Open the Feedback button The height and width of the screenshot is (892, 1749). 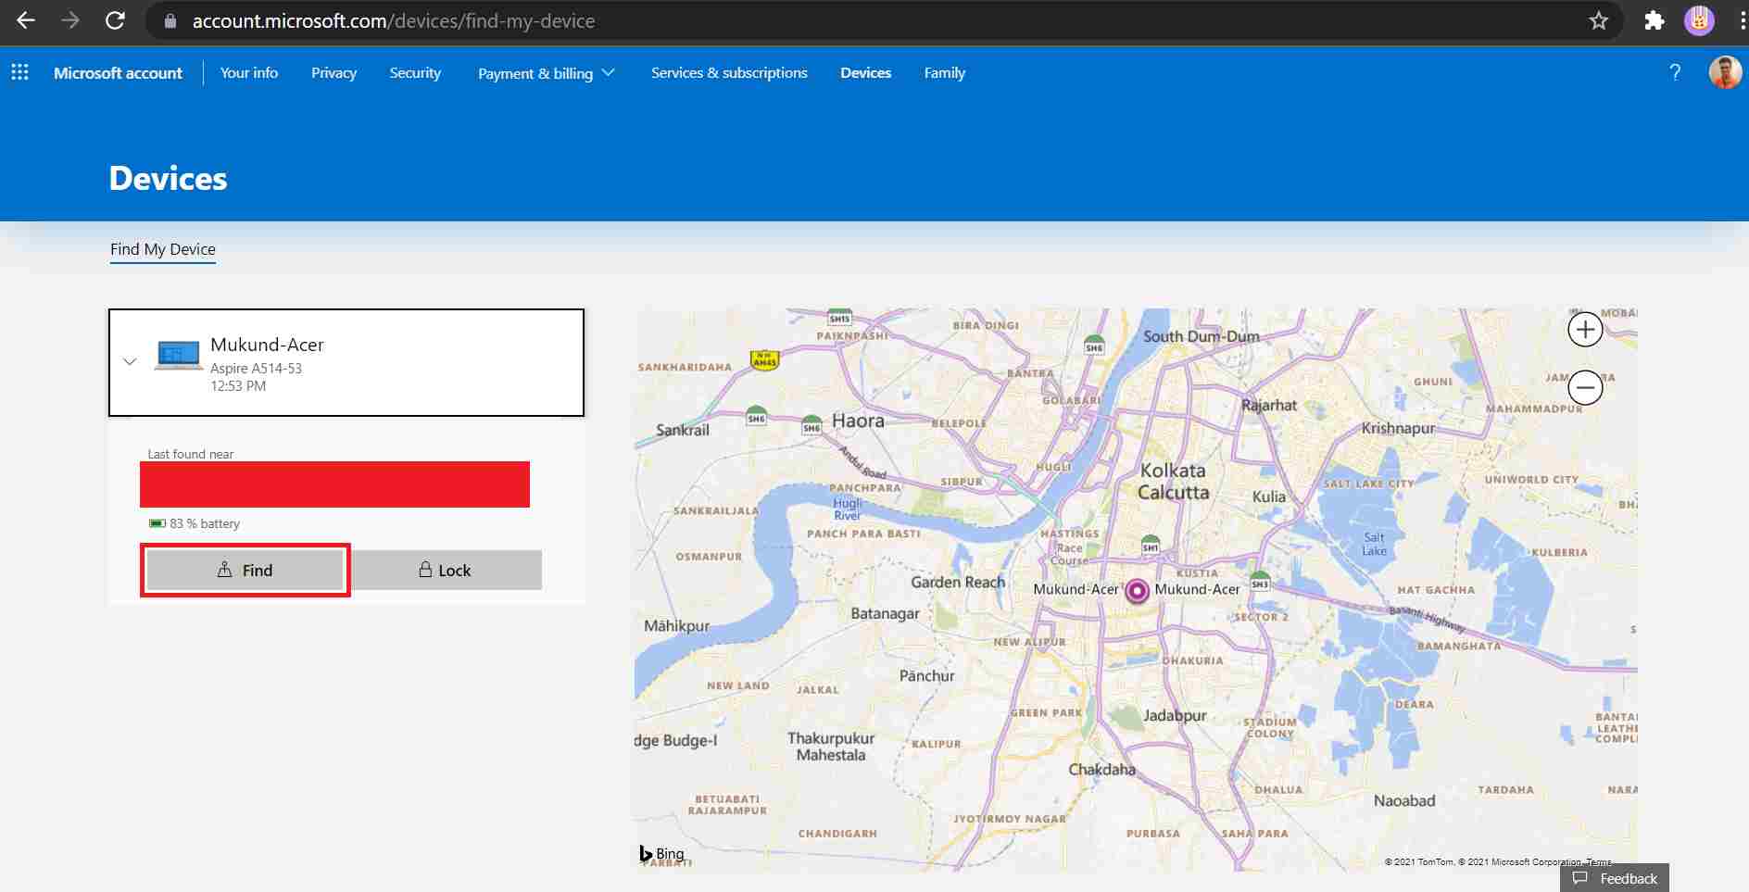coord(1616,878)
